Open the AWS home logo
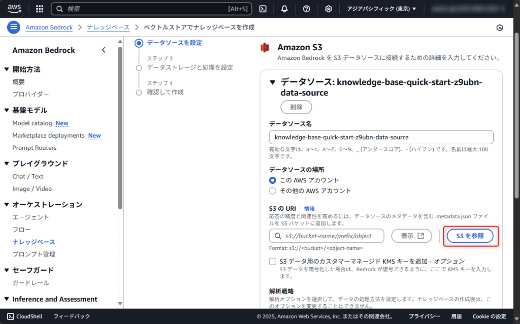This screenshot has height=324, width=520. [x=14, y=9]
